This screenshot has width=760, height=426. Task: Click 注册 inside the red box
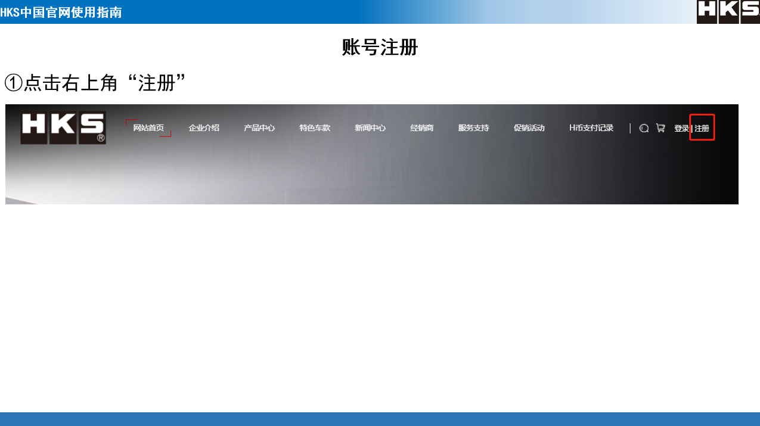(702, 129)
